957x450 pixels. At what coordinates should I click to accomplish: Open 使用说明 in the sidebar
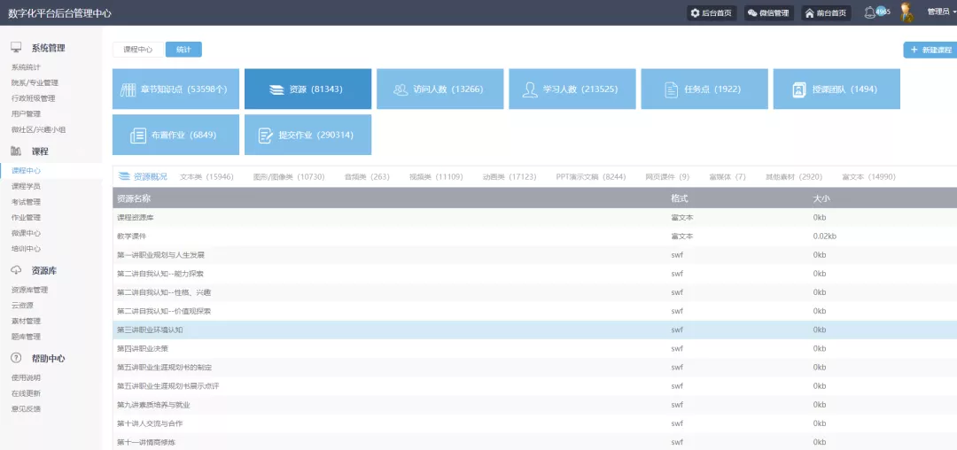tap(27, 377)
